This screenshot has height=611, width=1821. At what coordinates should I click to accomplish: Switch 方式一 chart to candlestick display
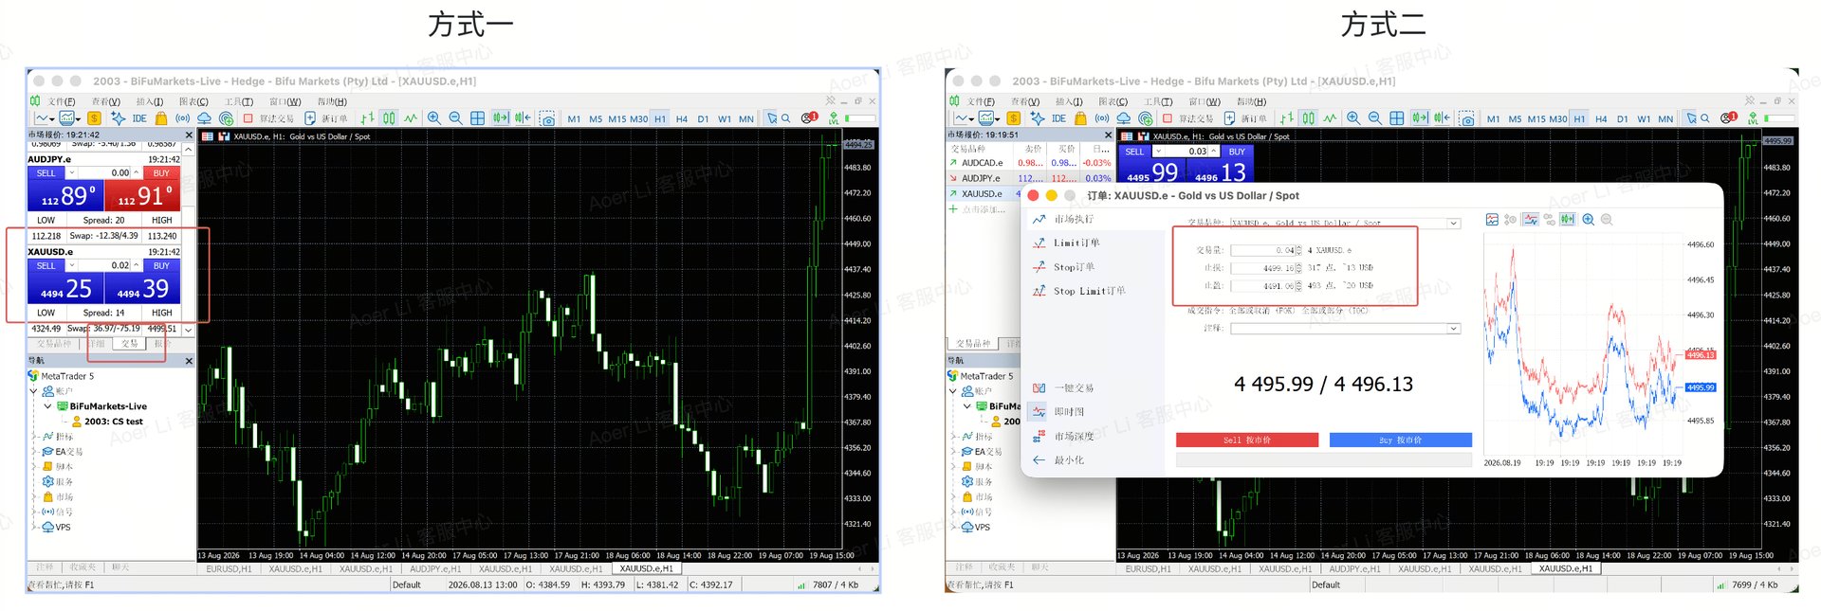tap(389, 118)
